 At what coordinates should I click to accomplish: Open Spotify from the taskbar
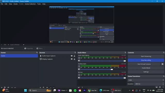pos(75,90)
